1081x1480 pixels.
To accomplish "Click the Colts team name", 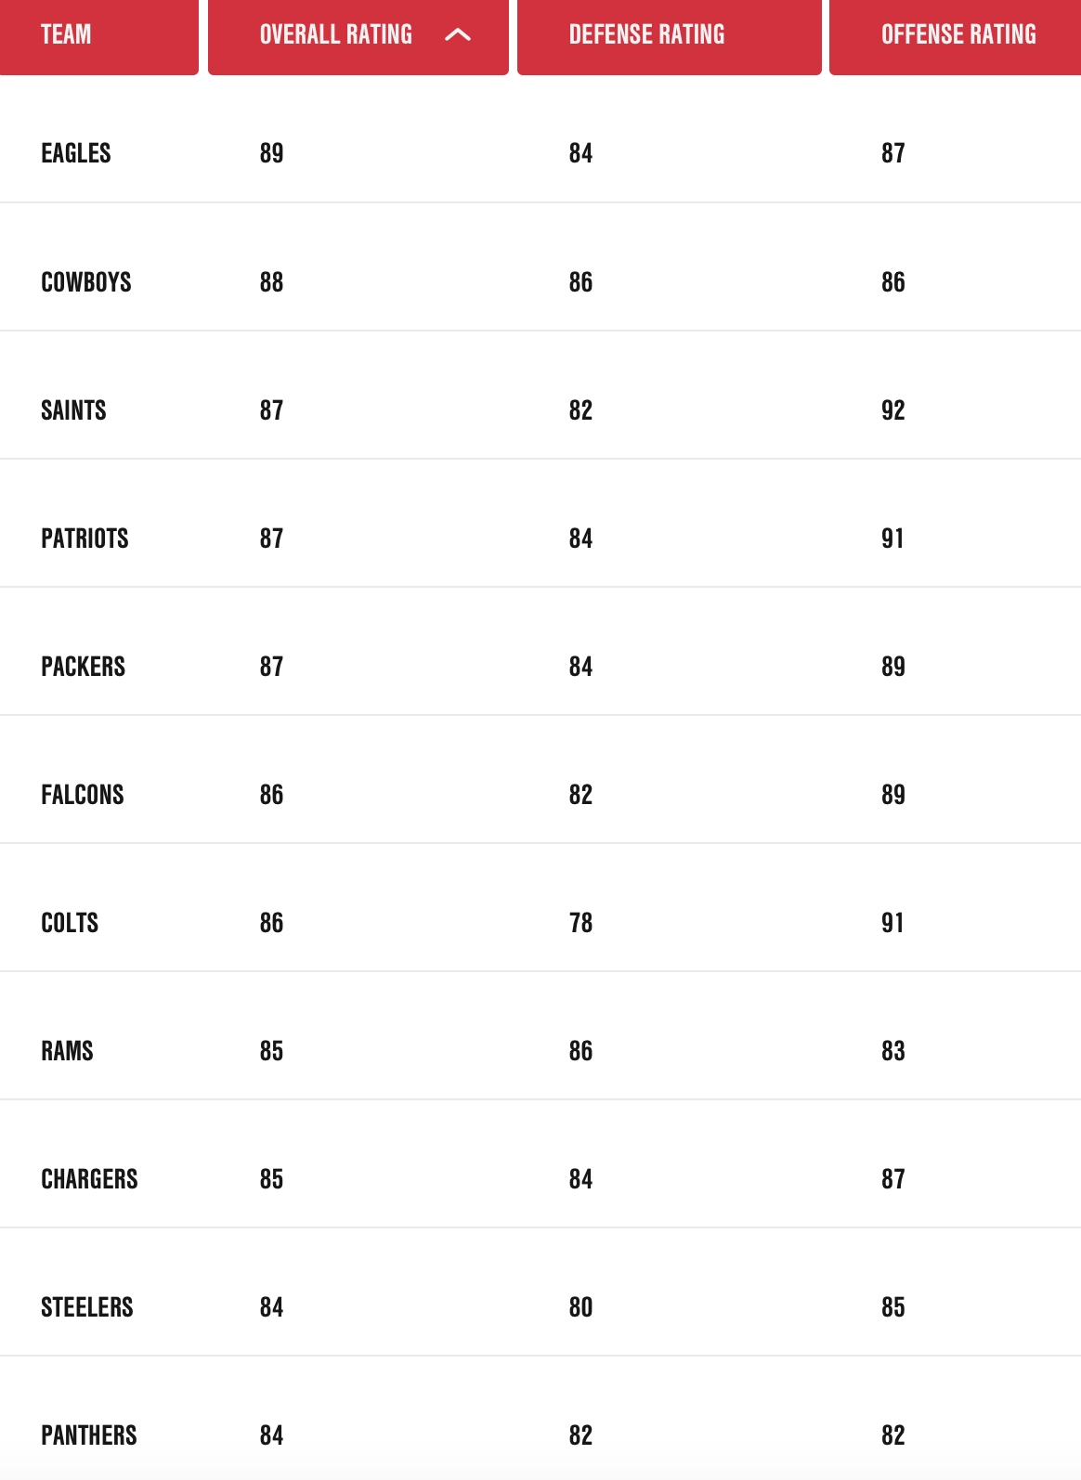I will (x=70, y=923).
